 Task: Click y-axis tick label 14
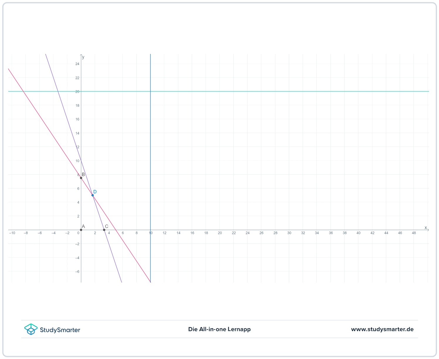pos(77,133)
